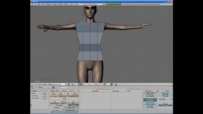The height and width of the screenshot is (114, 203).
Task: Toggle the Clockwise spin option
Action: point(74,105)
